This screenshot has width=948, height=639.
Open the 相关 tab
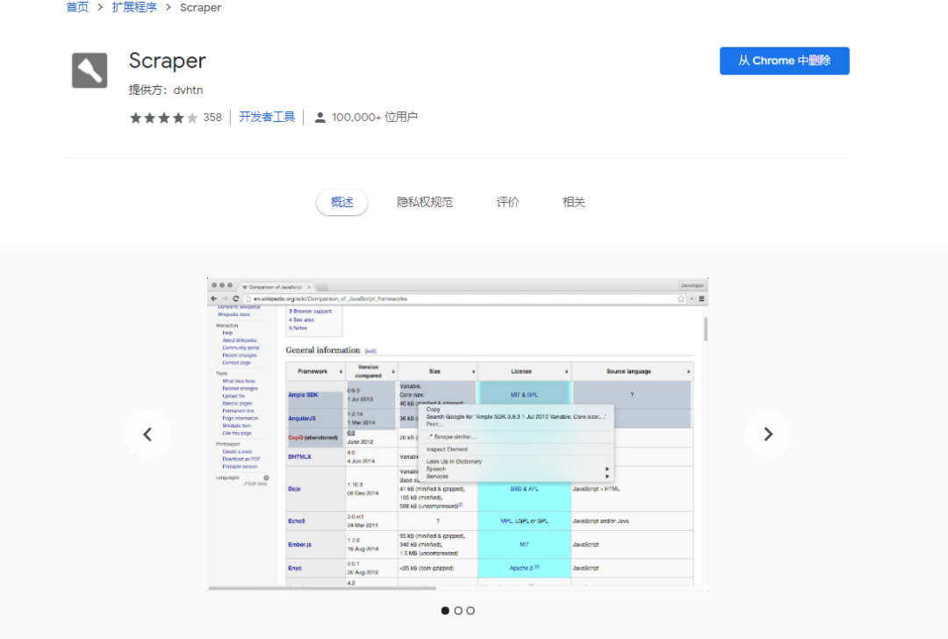[x=573, y=202]
